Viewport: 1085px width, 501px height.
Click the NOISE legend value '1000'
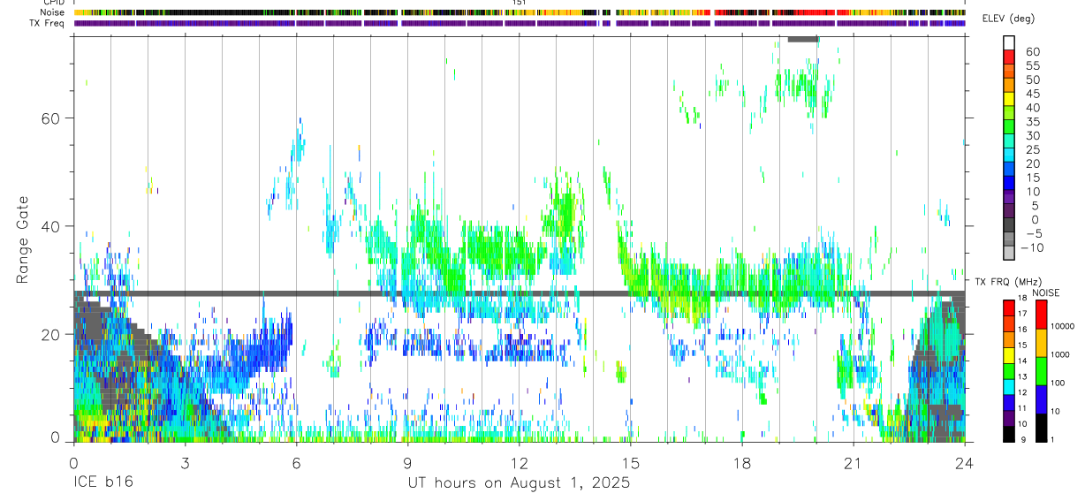click(x=1060, y=354)
